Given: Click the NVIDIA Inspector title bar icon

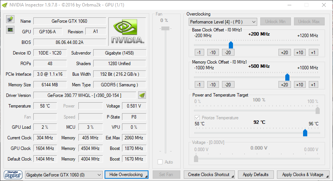Looking at the screenshot, I should [x=5, y=5].
